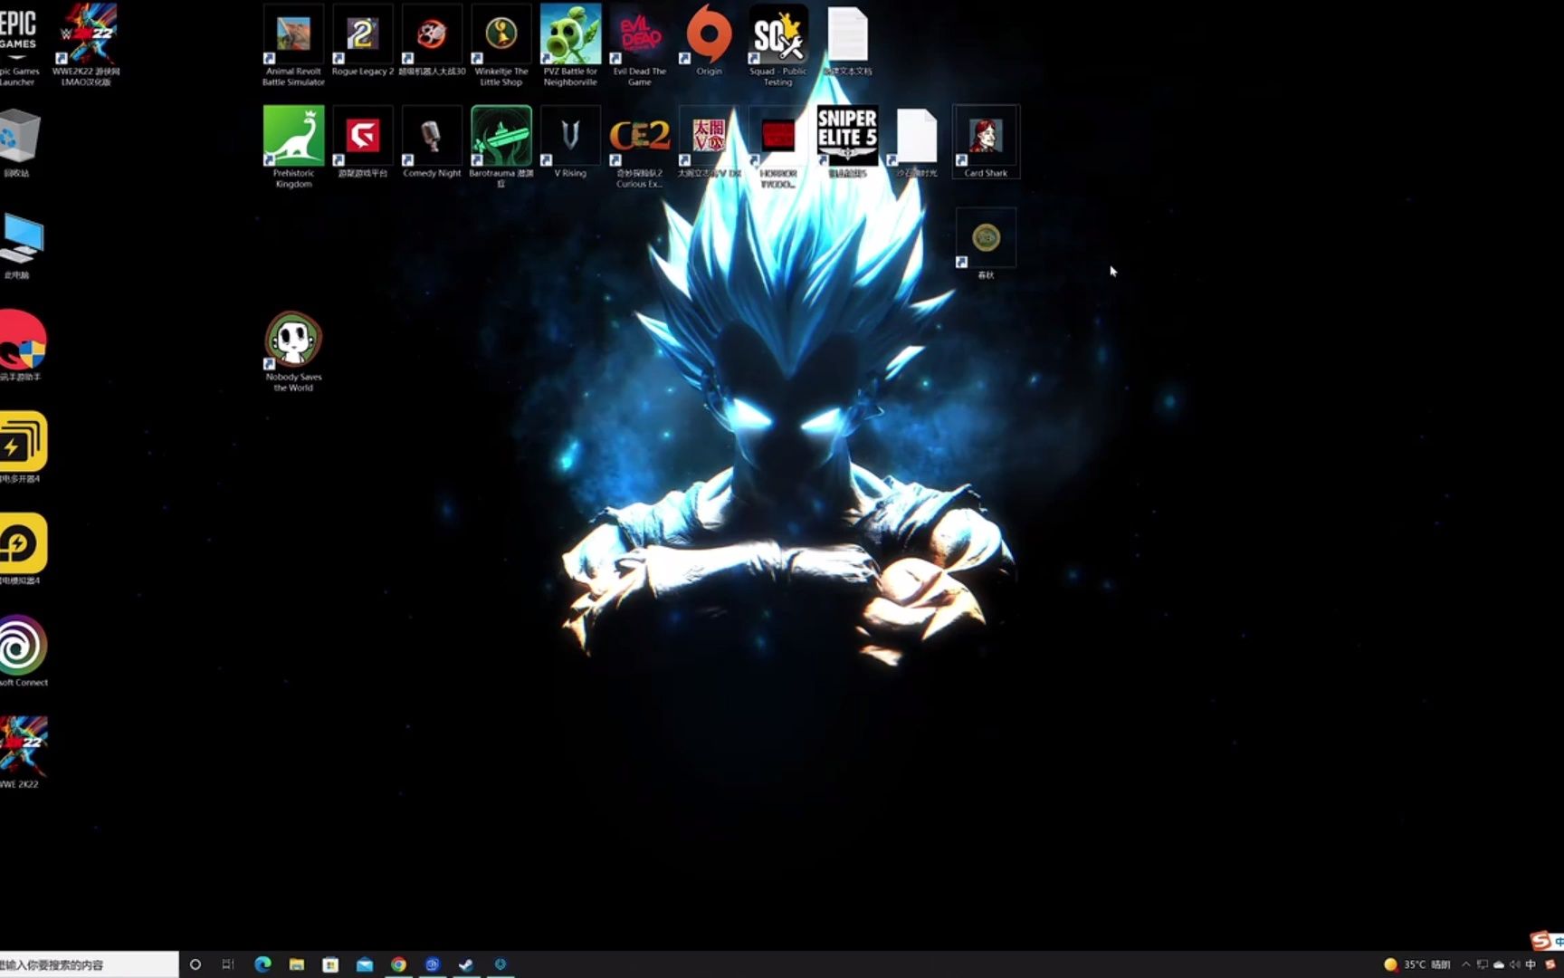Open red G game platform shortcut
1564x978 pixels.
click(x=363, y=141)
